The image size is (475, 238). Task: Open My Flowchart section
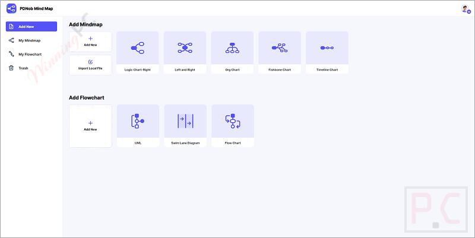29,55
